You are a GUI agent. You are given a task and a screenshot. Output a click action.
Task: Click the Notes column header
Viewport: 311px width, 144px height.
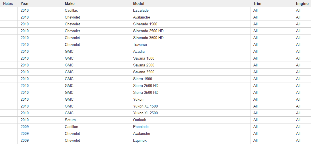point(9,3)
